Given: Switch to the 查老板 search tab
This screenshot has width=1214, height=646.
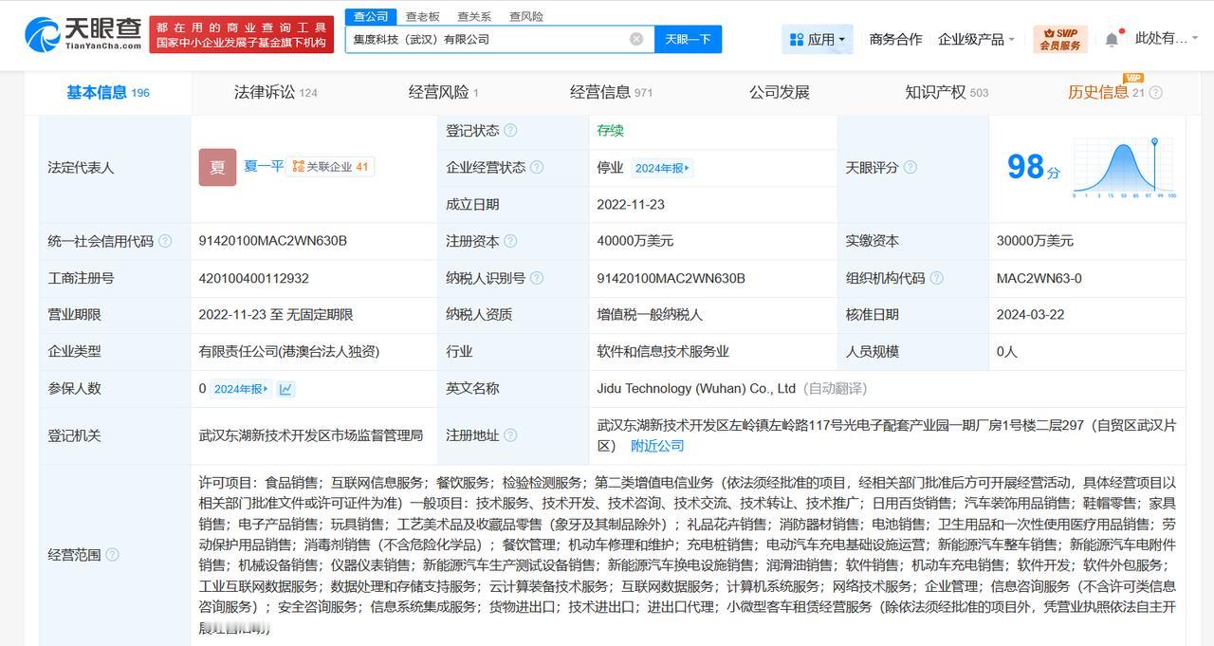Looking at the screenshot, I should coord(422,16).
